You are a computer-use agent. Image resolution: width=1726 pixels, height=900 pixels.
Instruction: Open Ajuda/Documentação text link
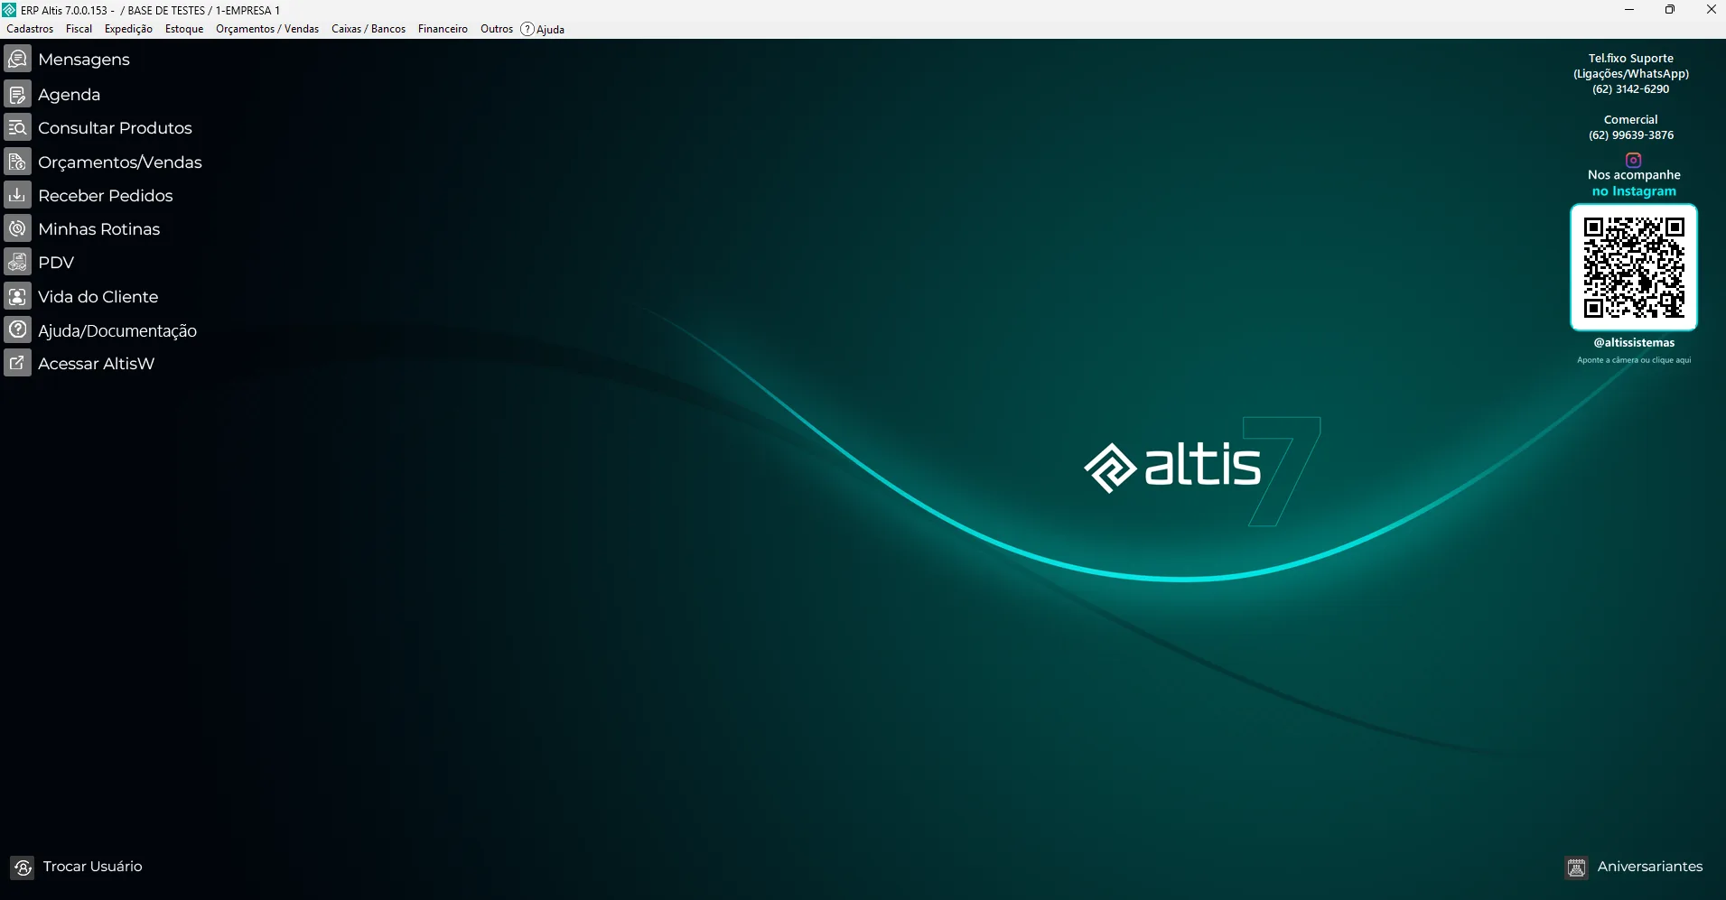click(117, 331)
